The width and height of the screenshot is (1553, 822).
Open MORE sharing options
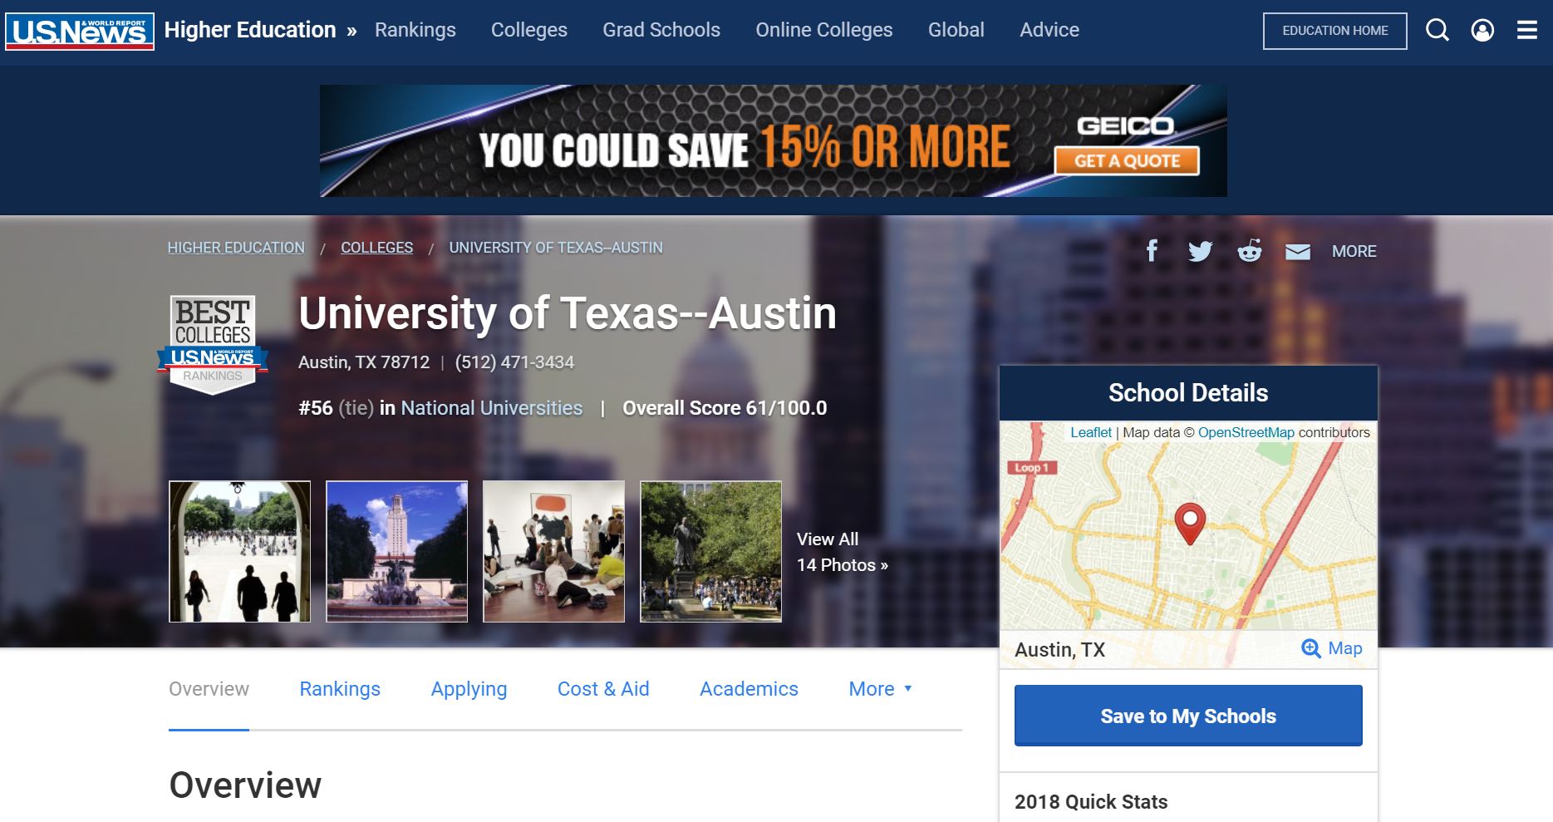tap(1354, 251)
